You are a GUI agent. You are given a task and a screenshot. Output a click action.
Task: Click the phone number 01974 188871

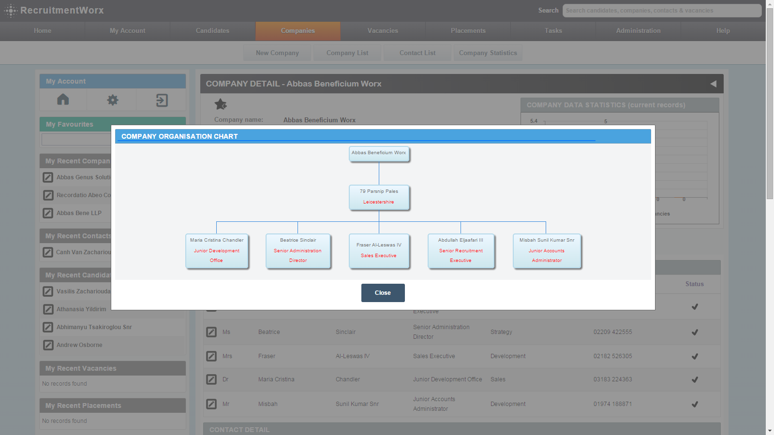click(x=613, y=404)
